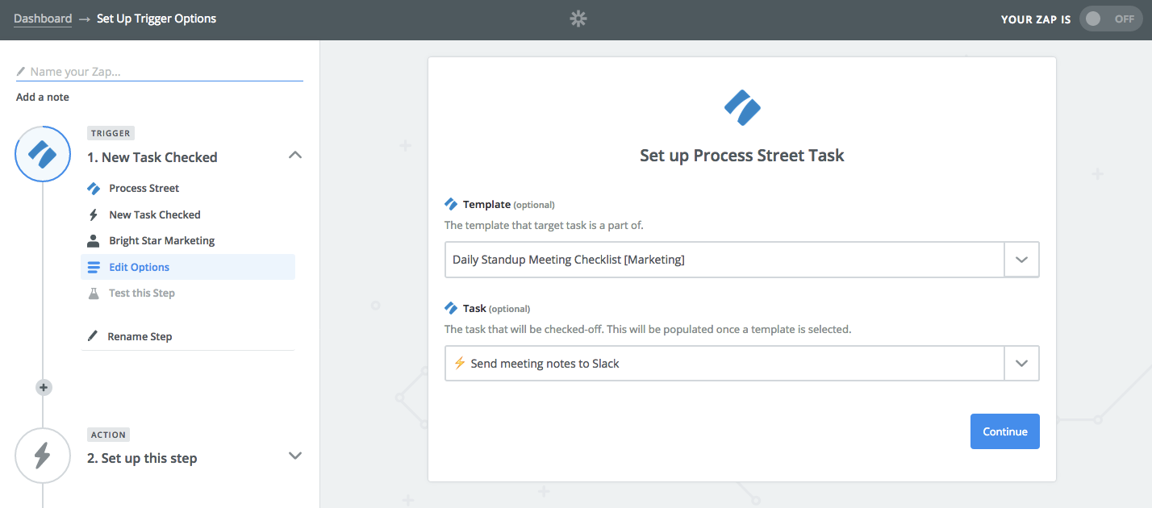Image resolution: width=1152 pixels, height=508 pixels.
Task: Go back to Dashboard link
Action: (x=43, y=19)
